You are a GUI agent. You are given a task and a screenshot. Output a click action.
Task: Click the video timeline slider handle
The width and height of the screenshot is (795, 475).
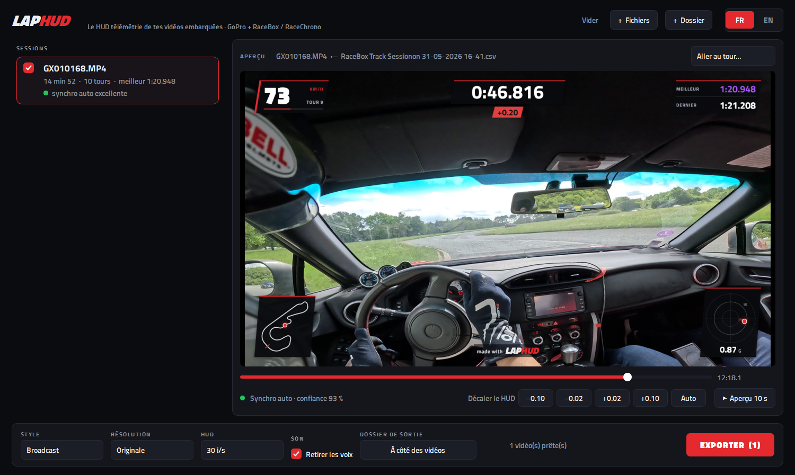pyautogui.click(x=628, y=377)
